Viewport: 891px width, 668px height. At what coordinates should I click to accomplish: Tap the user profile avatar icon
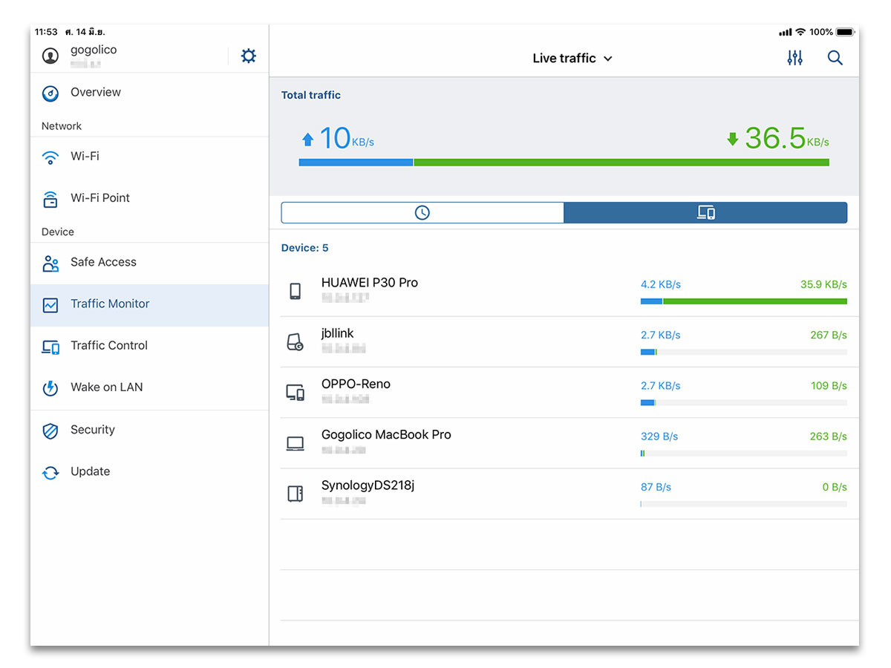tap(50, 56)
